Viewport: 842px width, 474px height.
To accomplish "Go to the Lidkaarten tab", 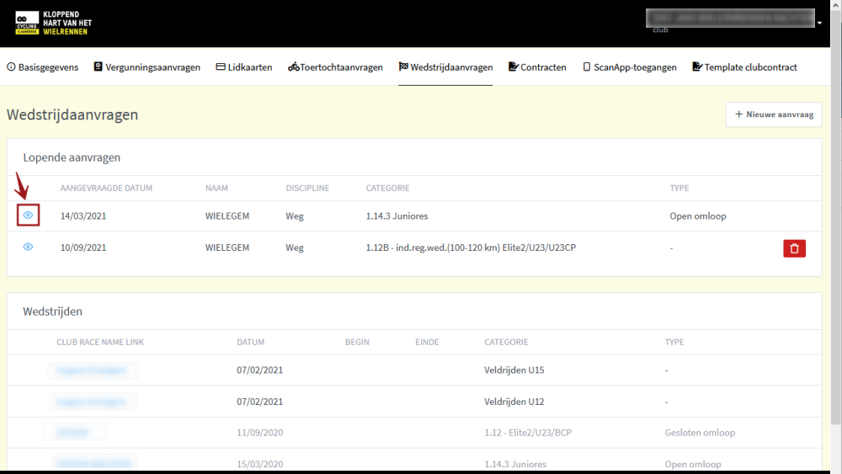I will [244, 67].
